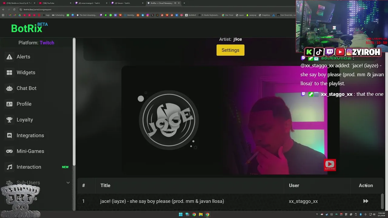Image resolution: width=388 pixels, height=218 pixels.
Task: Click the Task View taskbar icon
Action: click(187, 214)
